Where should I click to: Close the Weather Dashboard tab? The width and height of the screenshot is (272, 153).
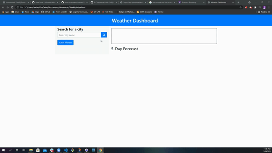click(x=233, y=3)
